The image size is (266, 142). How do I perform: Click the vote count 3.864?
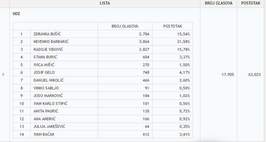pos(144,42)
